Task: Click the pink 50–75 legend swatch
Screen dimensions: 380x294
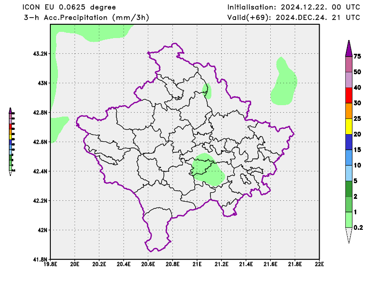Action: click(349, 64)
